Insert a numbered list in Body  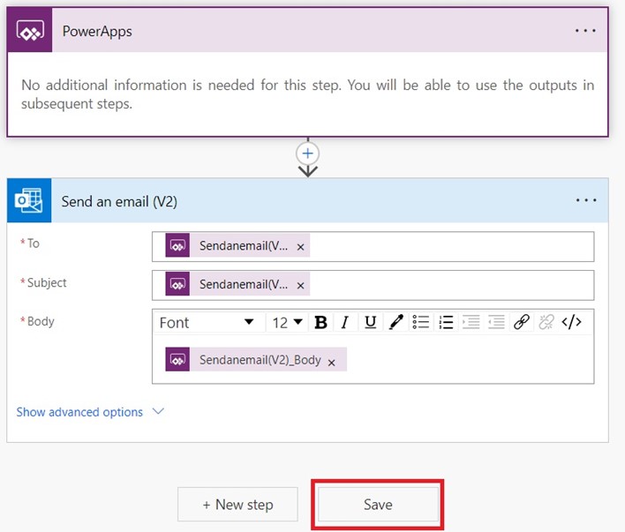point(446,323)
